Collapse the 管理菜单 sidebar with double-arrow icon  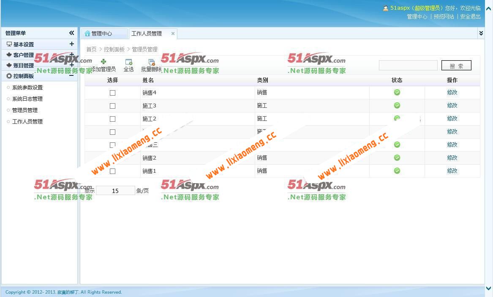click(72, 33)
